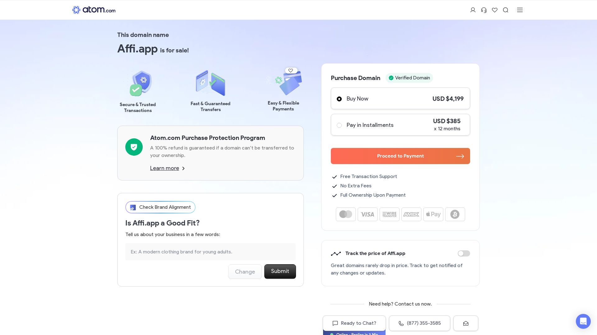The width and height of the screenshot is (597, 335).
Task: Expand the Learn more chevron arrow
Action: [x=183, y=168]
